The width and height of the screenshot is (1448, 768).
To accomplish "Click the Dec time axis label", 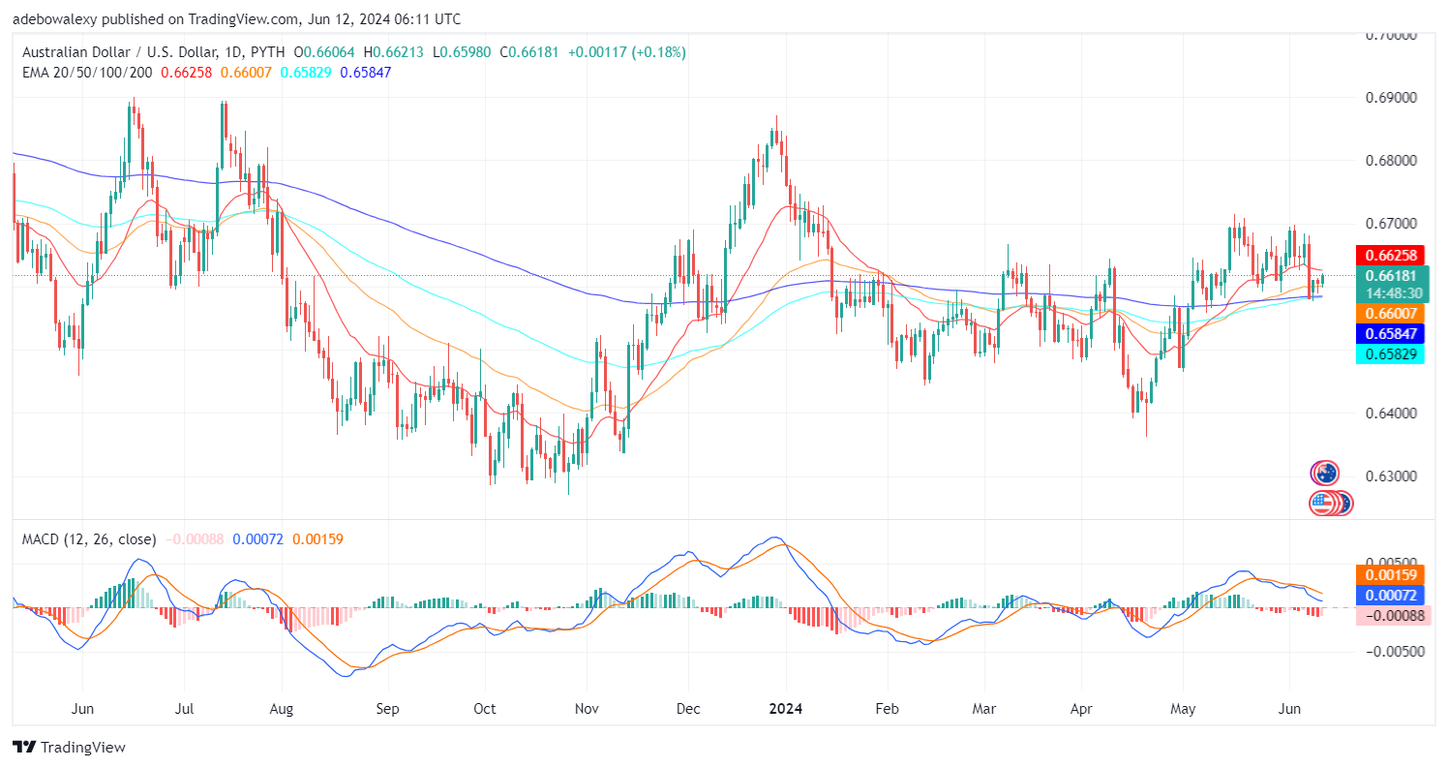I will pyautogui.click(x=687, y=708).
